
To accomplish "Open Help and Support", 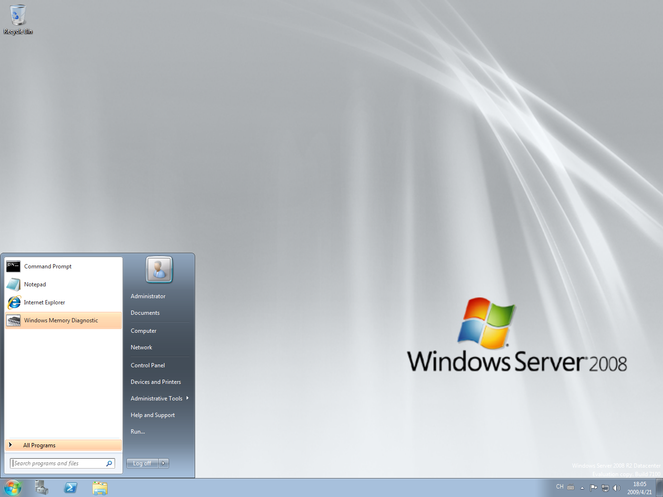I will click(153, 415).
